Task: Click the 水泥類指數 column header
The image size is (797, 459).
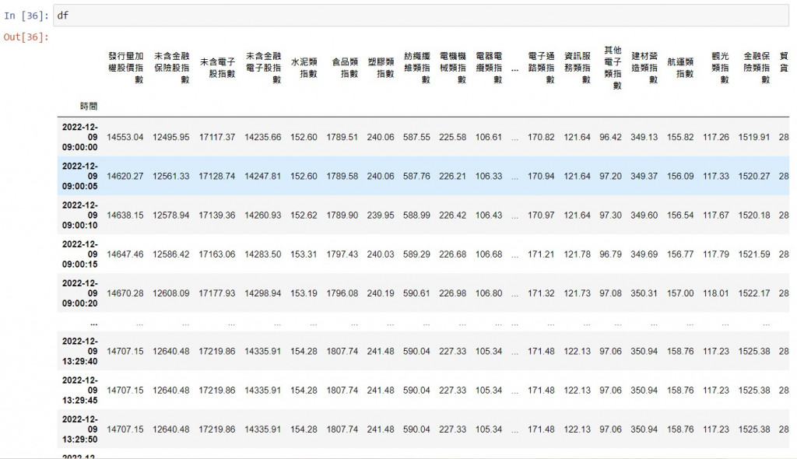Action: point(304,68)
